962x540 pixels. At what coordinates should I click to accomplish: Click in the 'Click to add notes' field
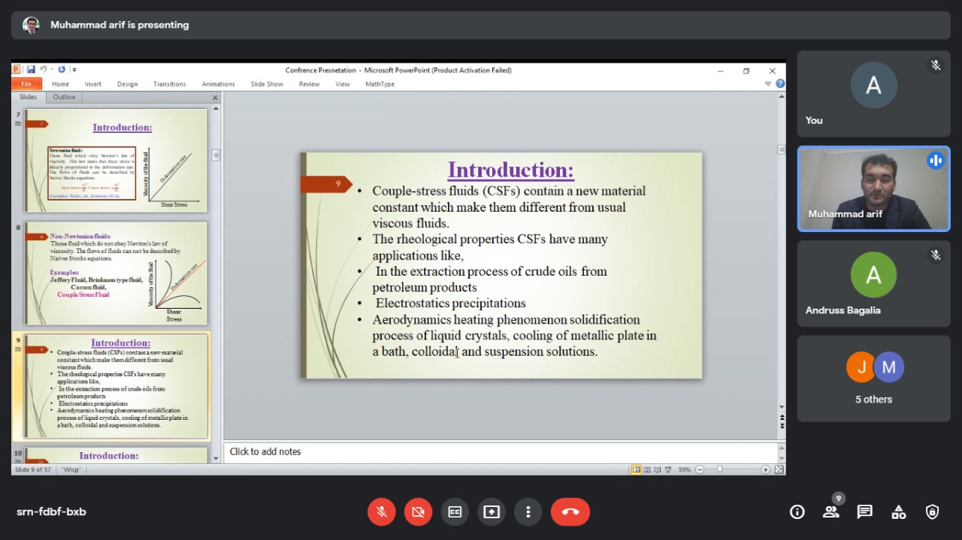coord(501,452)
